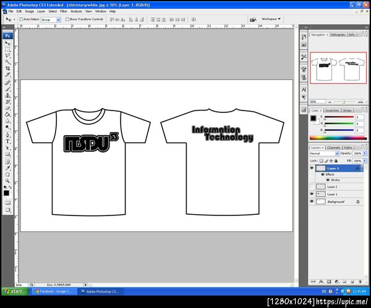
Task: Click the Navigator zoom slider
Action: [344, 102]
